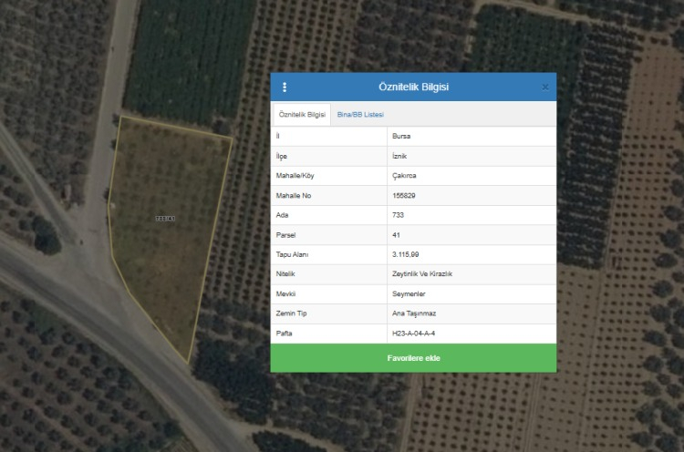Click the parcel label on the map

point(165,218)
